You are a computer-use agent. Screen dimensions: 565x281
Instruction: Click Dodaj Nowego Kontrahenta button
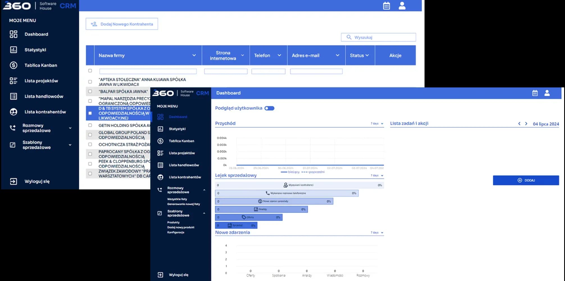122,24
